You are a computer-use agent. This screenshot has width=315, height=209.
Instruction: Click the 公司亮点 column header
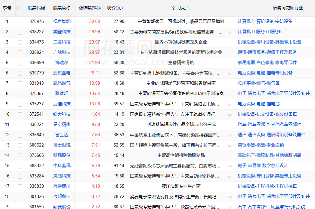181,8
